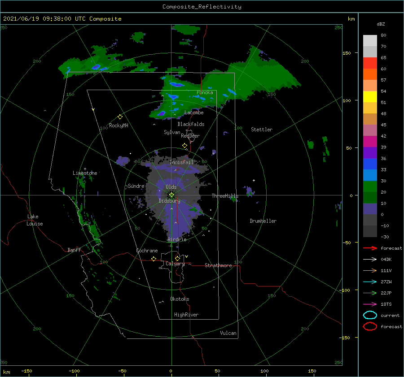The width and height of the screenshot is (404, 377).
Task: Click the Ponoka city label
Action: (x=205, y=92)
